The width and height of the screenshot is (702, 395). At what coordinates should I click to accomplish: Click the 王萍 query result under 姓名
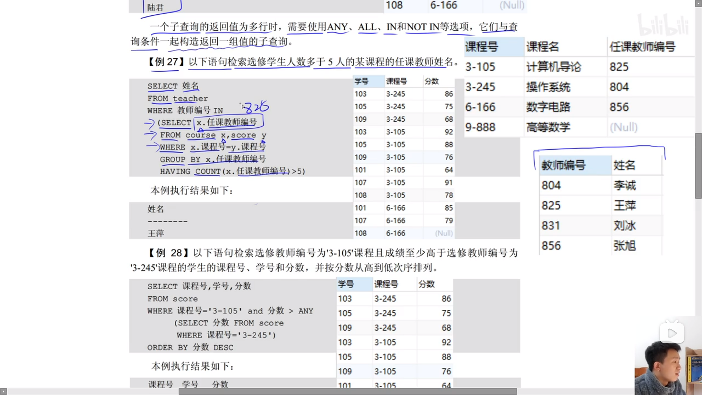coord(156,233)
